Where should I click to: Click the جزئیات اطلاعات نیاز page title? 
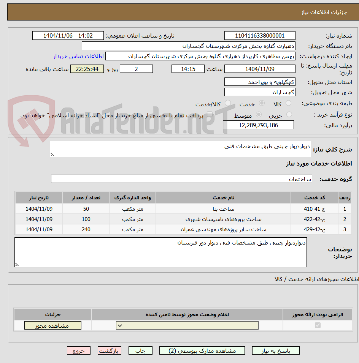click(x=324, y=12)
